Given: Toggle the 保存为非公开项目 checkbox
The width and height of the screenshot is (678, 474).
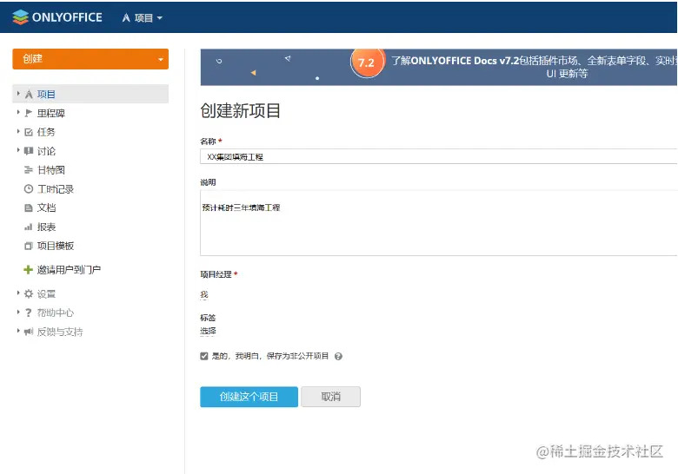Looking at the screenshot, I should [x=204, y=356].
